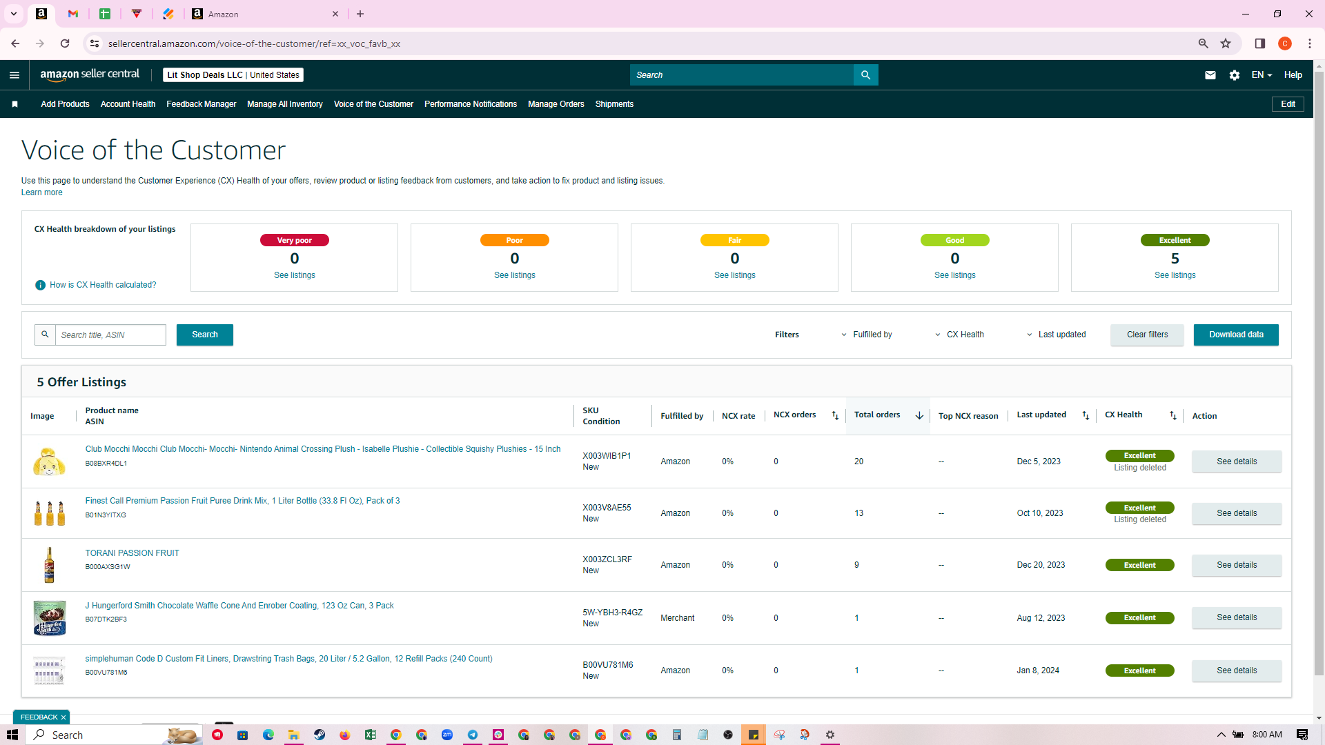This screenshot has height=745, width=1325.
Task: Navigate to Manage All Inventory
Action: click(x=284, y=104)
